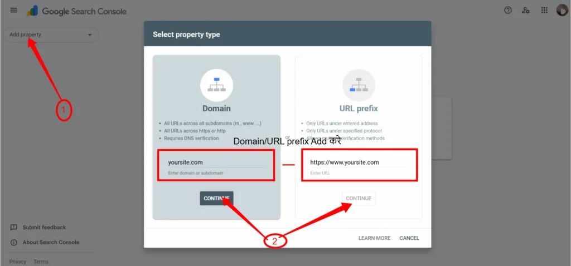Click the 'Select property type' dialog title
The width and height of the screenshot is (571, 266).
tap(186, 35)
